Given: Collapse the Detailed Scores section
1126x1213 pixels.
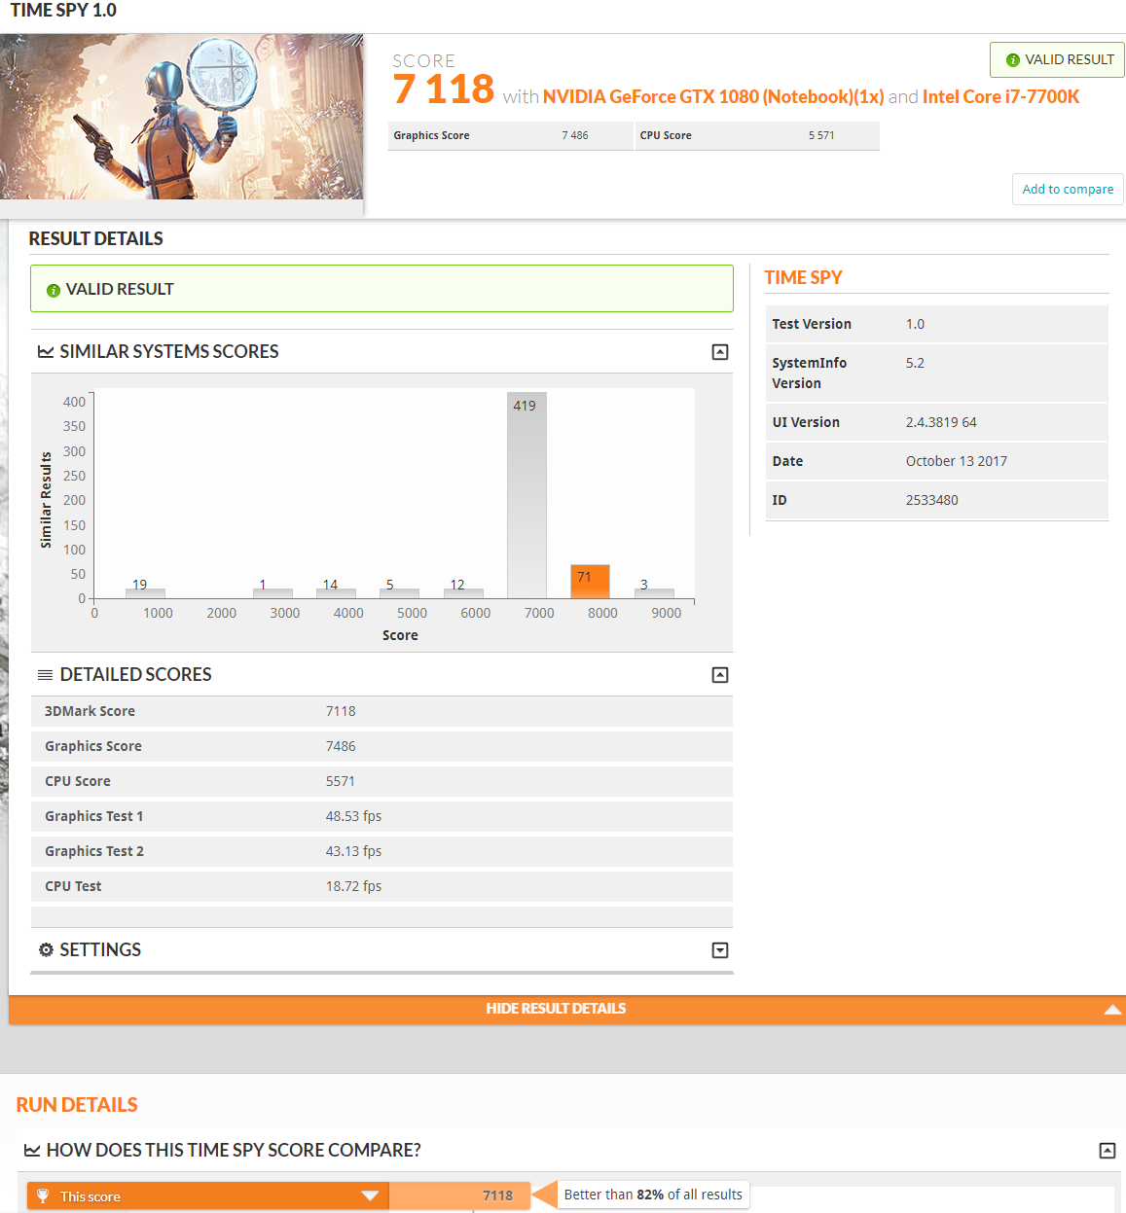Looking at the screenshot, I should point(720,675).
